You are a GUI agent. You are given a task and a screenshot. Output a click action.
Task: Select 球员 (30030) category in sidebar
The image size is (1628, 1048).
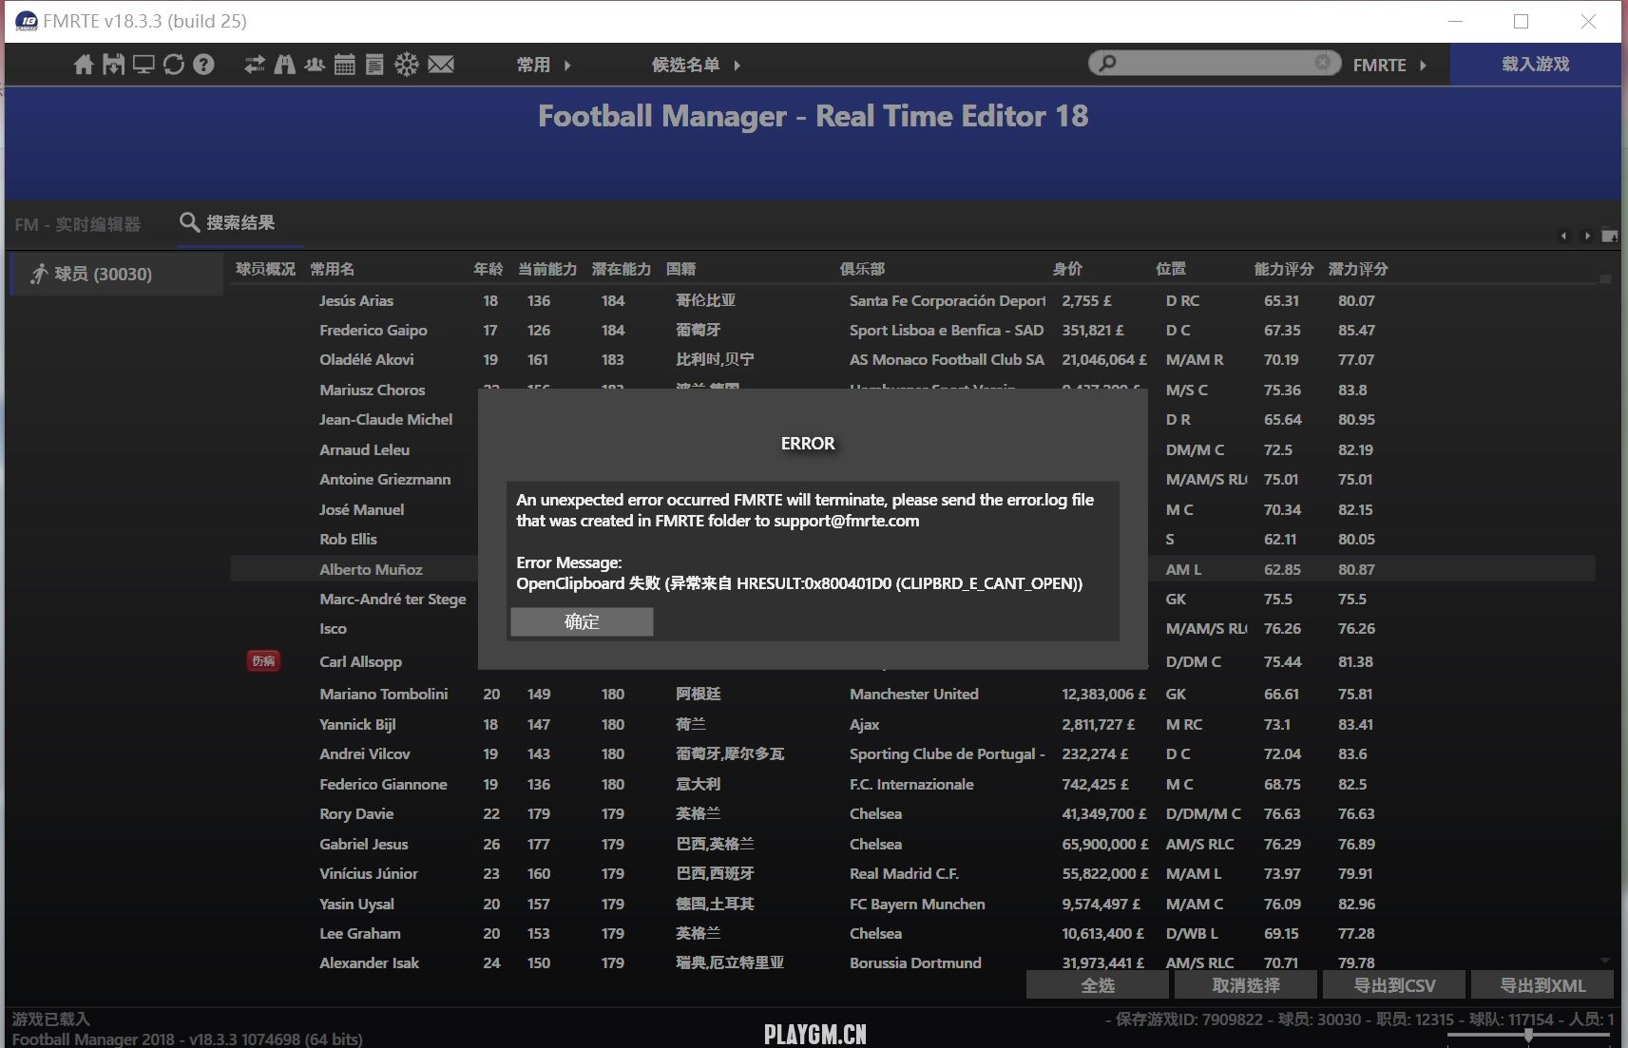pos(116,274)
